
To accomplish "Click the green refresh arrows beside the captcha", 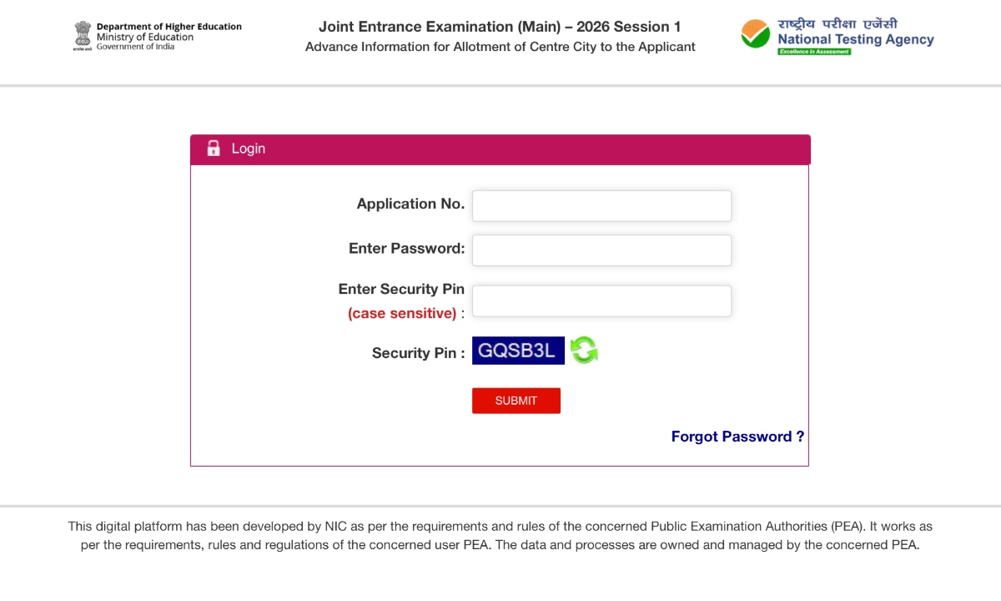I will click(583, 350).
